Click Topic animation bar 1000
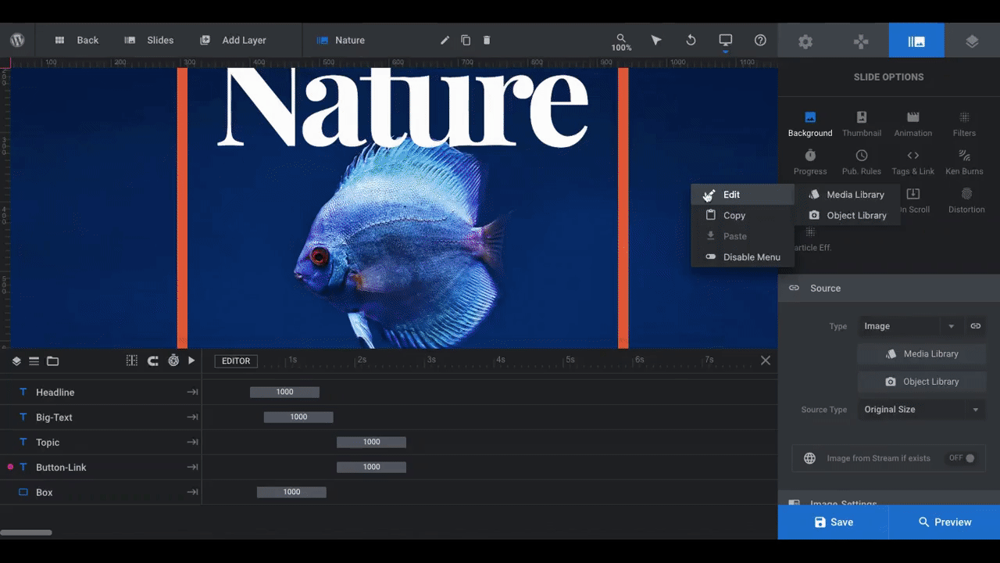1000x563 pixels. tap(371, 442)
